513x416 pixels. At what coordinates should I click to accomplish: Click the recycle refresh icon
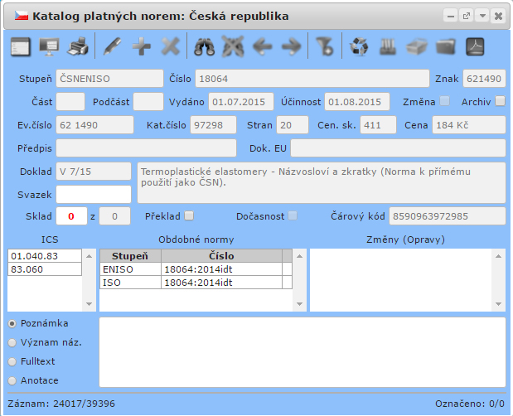359,46
